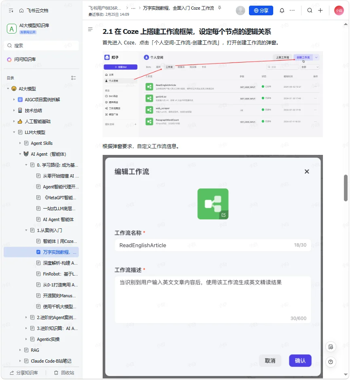Open the red 小白 user profile avatar
Viewport: 350px width, 380px height.
click(339, 10)
